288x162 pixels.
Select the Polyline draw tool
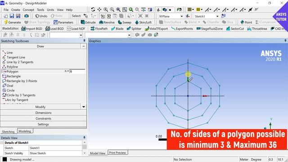[x=10, y=67]
